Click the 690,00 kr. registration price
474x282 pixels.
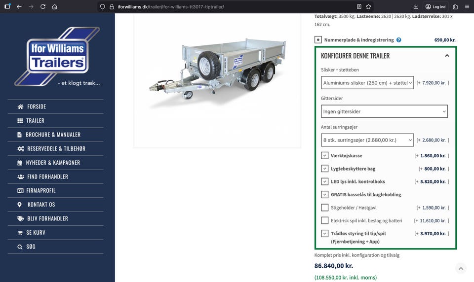click(x=445, y=40)
